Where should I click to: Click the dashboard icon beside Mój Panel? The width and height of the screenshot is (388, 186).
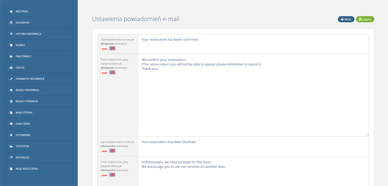pos(11,11)
